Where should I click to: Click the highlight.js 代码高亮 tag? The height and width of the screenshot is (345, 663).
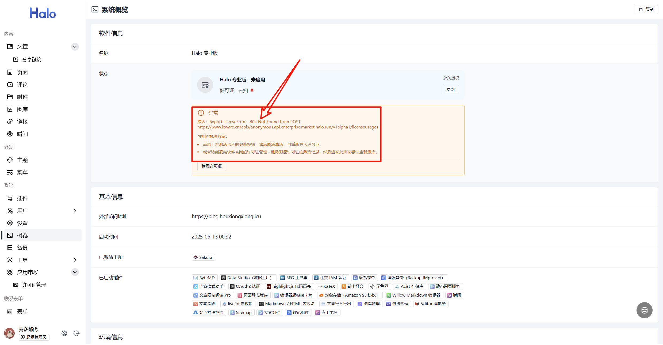(x=289, y=286)
